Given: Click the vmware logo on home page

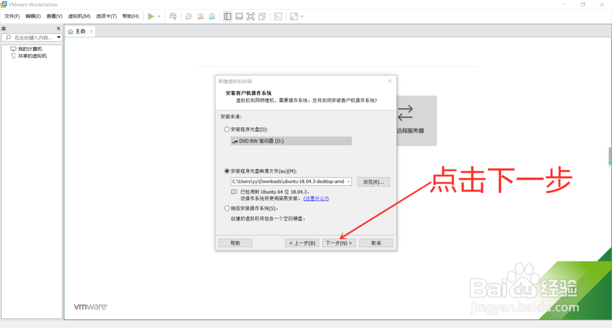Looking at the screenshot, I should 91,307.
